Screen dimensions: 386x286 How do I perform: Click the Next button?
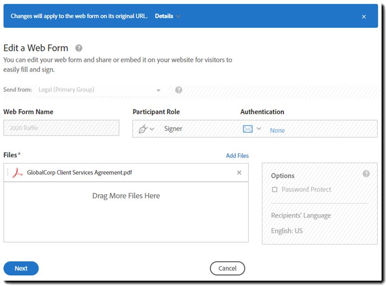point(21,268)
